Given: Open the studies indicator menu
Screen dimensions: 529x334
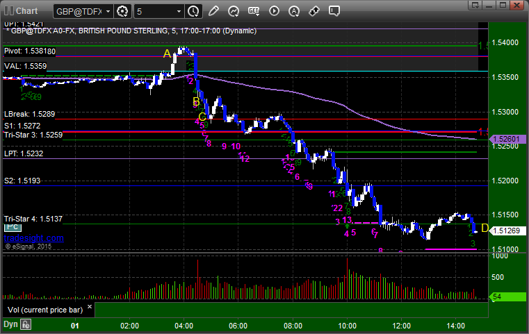Looking at the screenshot, I should click(234, 11).
